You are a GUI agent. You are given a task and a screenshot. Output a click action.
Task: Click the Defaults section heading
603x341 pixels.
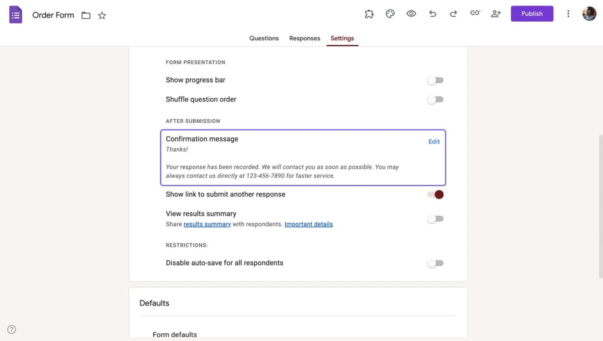point(154,303)
